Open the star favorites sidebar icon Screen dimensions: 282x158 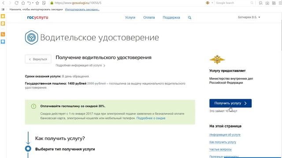3,16
